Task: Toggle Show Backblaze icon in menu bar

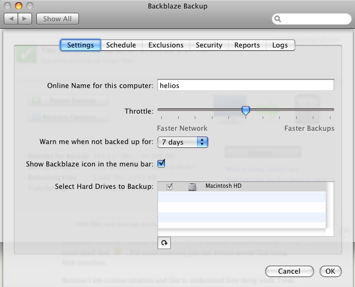Action: coord(161,163)
